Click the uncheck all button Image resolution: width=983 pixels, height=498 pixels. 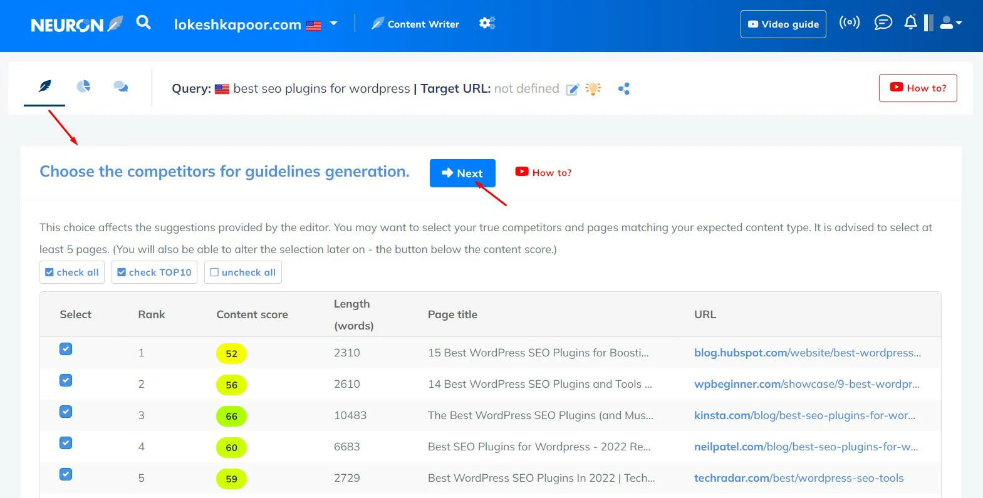tap(243, 272)
